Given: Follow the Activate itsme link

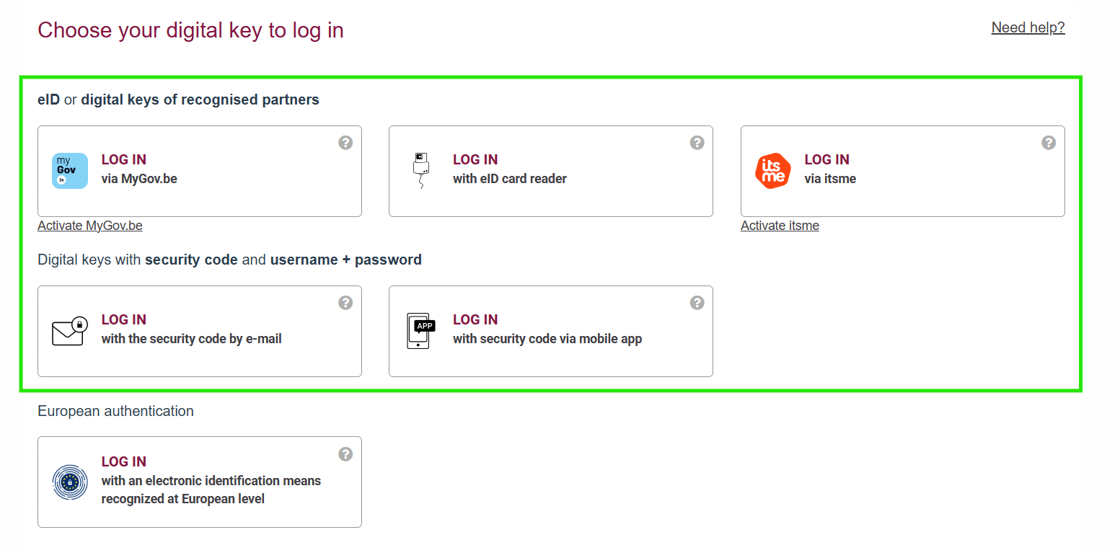Looking at the screenshot, I should tap(780, 226).
